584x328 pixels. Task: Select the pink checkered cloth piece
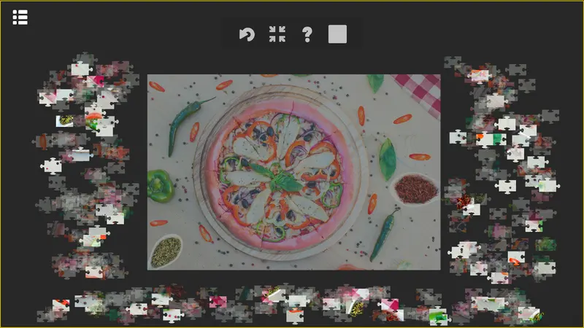tap(390, 304)
